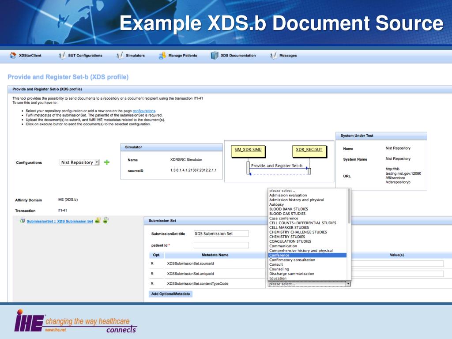This screenshot has height=339, width=452.
Task: Choose 'Discharge summarization' from the list
Action: 291,274
